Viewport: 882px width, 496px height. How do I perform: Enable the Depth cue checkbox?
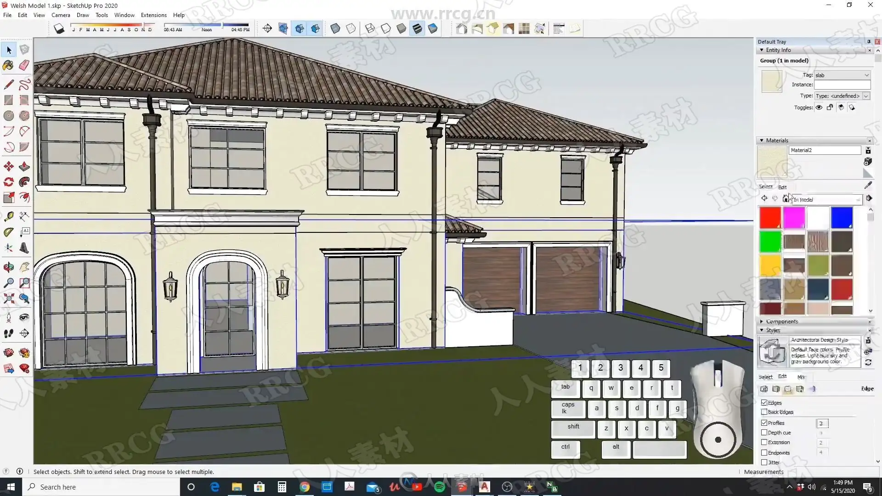[764, 433]
